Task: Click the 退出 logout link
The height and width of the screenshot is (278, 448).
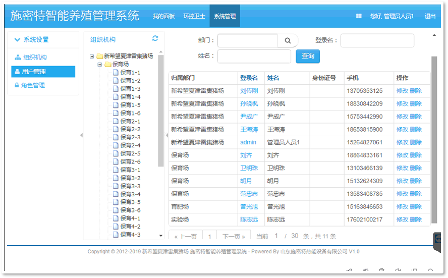Action: 430,16
